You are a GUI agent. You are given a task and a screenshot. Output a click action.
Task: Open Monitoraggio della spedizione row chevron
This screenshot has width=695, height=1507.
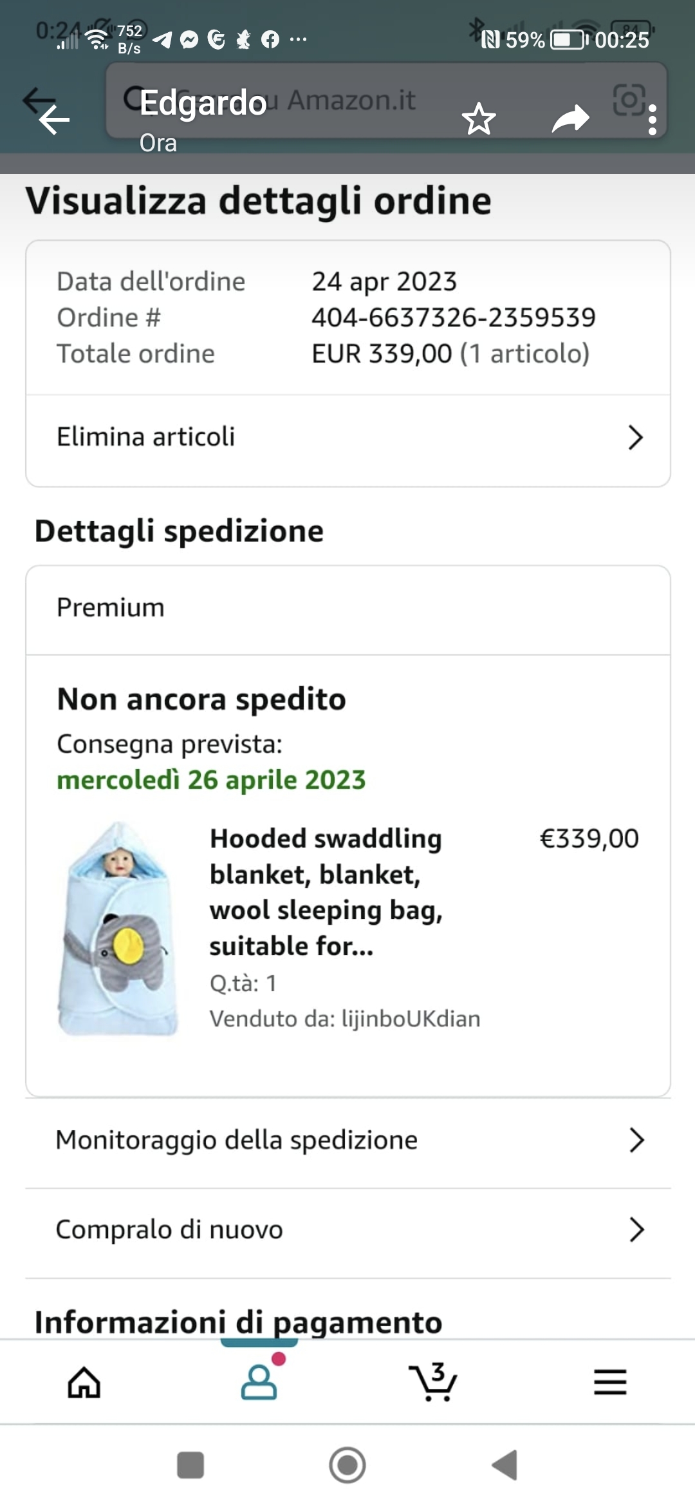[x=636, y=1140]
